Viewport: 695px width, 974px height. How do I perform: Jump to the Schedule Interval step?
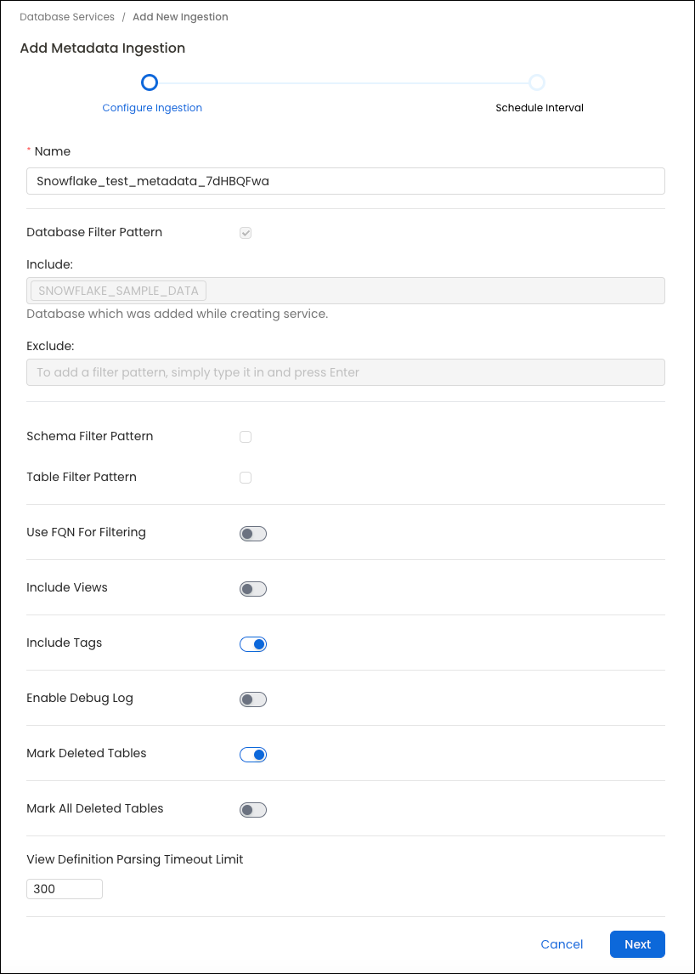coord(537,82)
